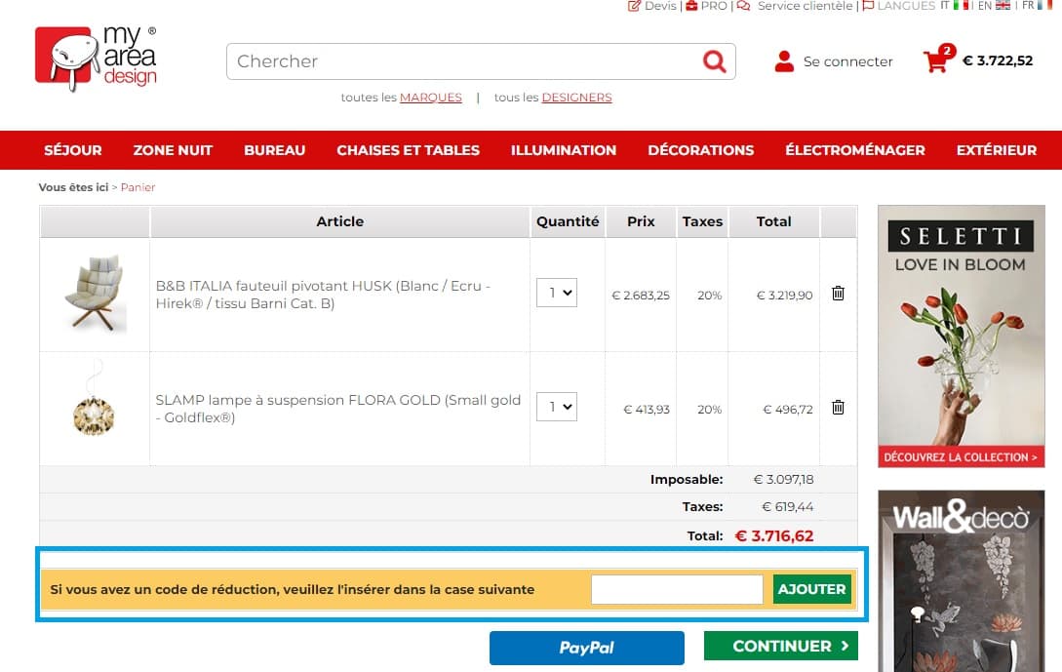
Task: Open the ILLUMINATION menu category
Action: pos(564,150)
